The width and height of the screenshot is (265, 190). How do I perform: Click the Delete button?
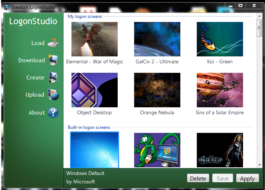(198, 178)
